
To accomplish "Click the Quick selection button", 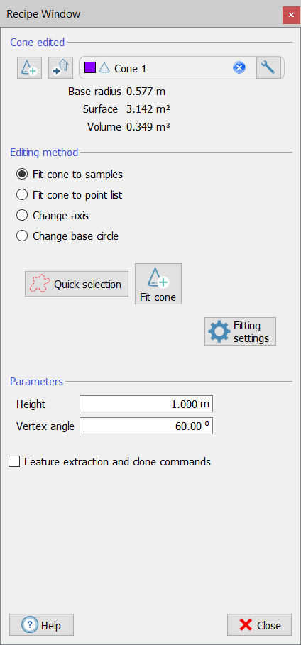I will click(x=77, y=284).
